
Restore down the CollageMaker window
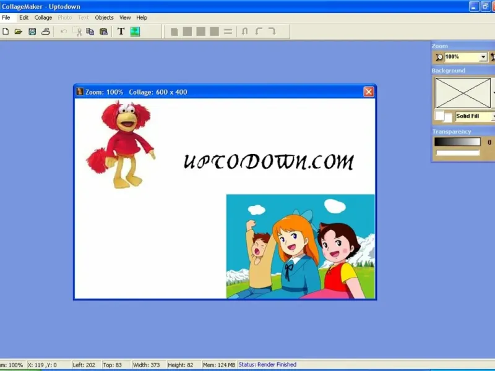[x=485, y=6]
